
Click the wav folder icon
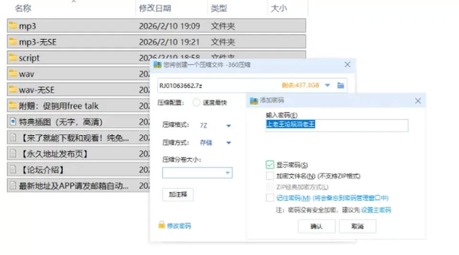click(13, 74)
